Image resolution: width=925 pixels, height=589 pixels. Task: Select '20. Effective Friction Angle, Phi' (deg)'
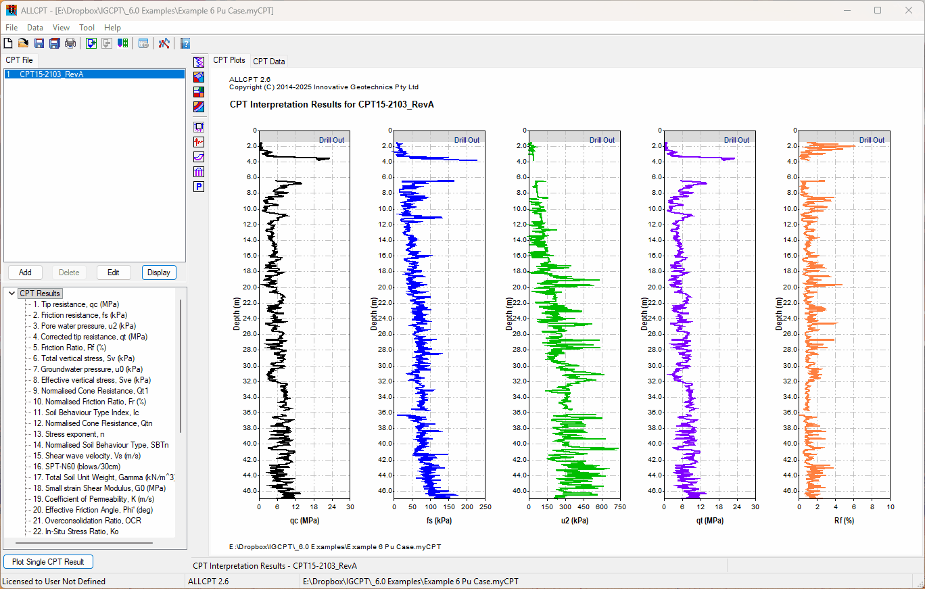coord(93,510)
